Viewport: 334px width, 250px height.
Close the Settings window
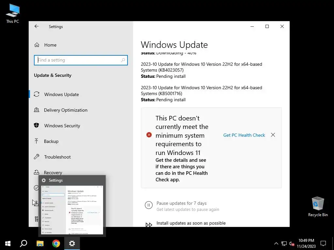[x=282, y=26]
